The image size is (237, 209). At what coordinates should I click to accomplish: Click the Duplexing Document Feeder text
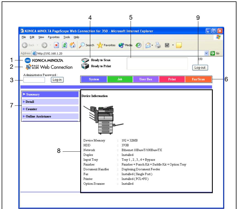click(x=141, y=169)
